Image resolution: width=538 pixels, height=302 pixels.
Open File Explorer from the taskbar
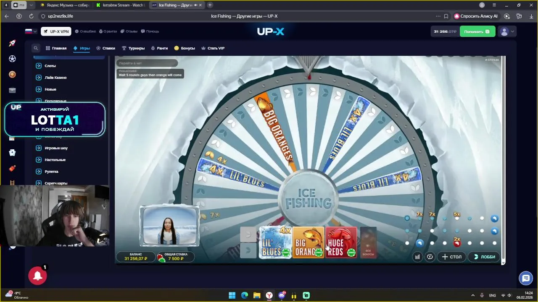257,296
